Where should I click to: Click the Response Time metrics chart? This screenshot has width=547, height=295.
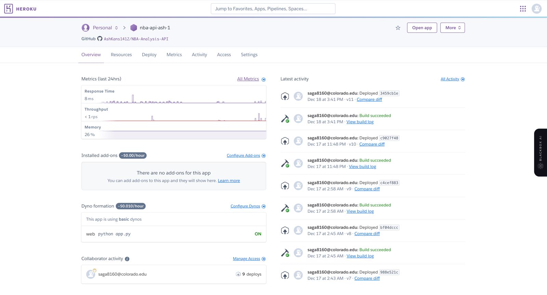point(174,95)
